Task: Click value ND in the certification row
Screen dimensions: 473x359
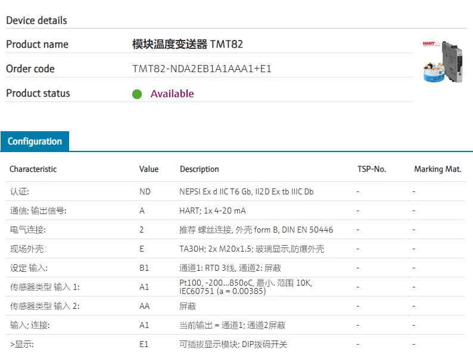Action: pos(145,192)
